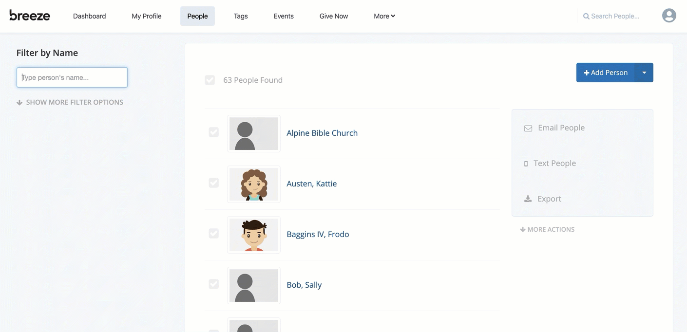Image resolution: width=687 pixels, height=332 pixels.
Task: Go to the Dashboard tab
Action: click(x=90, y=16)
